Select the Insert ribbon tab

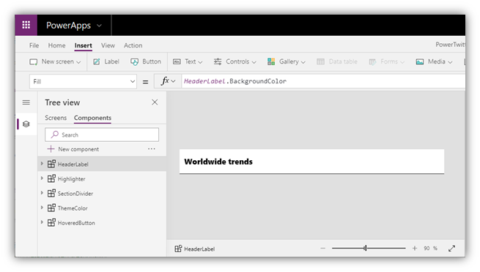click(x=84, y=45)
